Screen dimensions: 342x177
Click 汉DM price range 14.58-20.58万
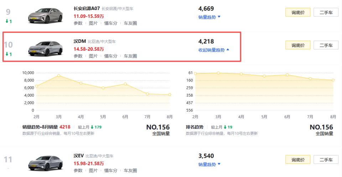[x=89, y=49]
